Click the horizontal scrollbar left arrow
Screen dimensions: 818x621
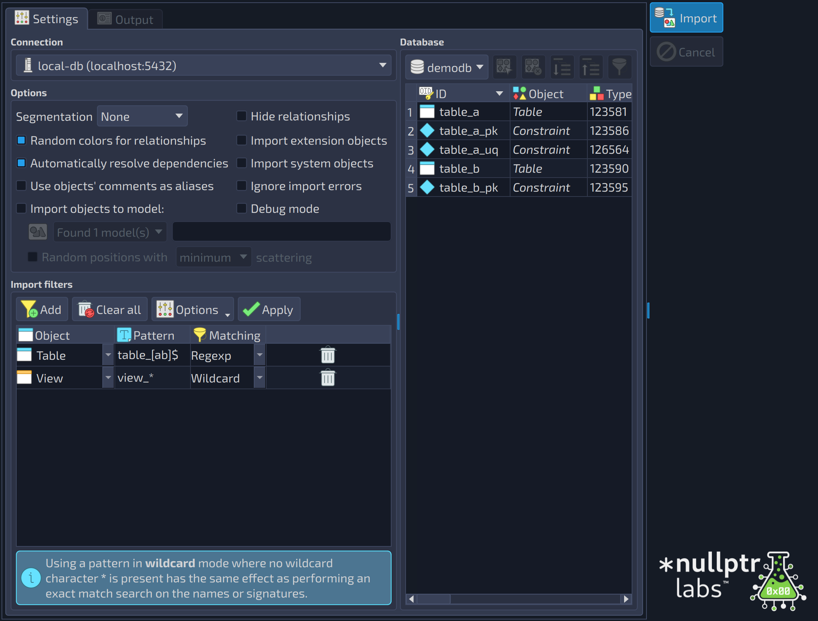coord(411,599)
